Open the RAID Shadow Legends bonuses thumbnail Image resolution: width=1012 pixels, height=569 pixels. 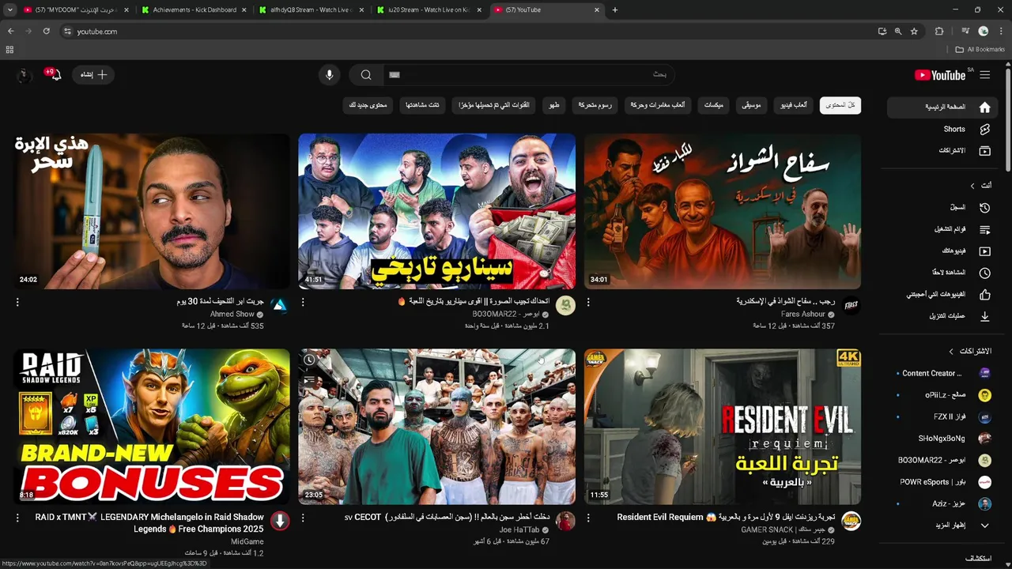point(152,427)
